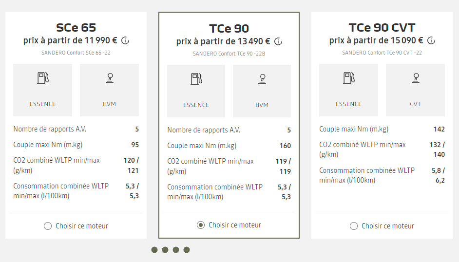Click info icon next to 13 490 € price

(278, 41)
